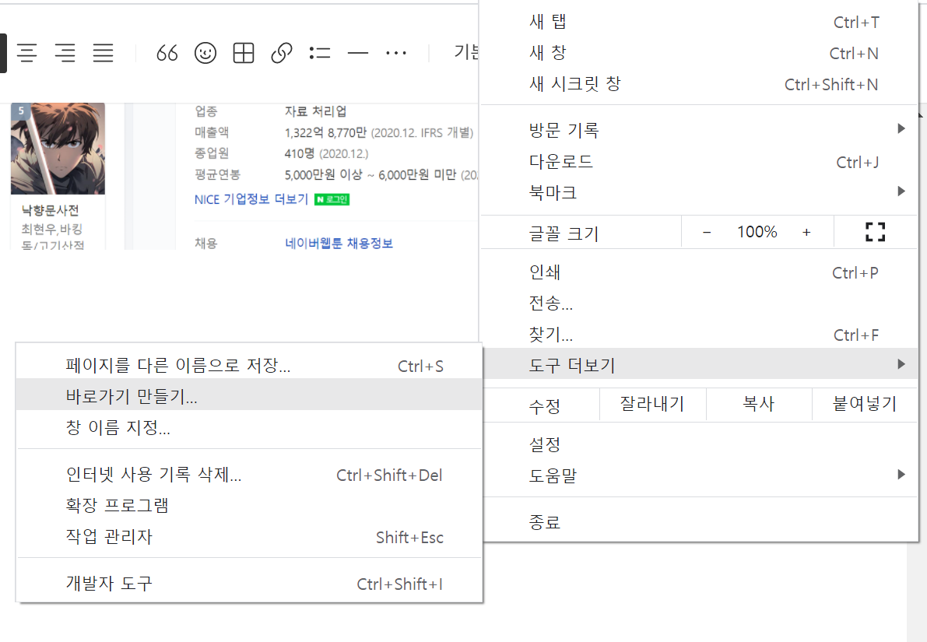
Task: Click 잘라내기 cut button
Action: click(652, 405)
